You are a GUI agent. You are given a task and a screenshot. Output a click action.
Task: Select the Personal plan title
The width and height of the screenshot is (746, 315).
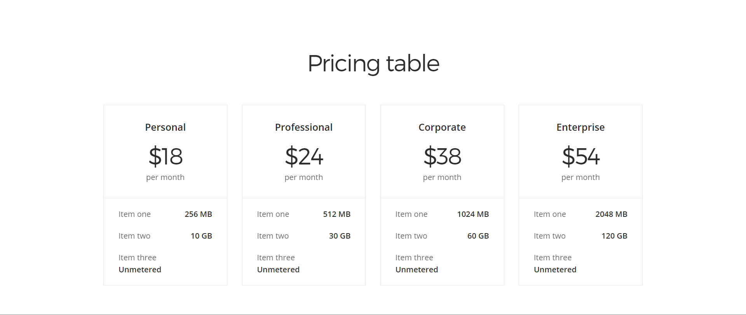pos(165,127)
